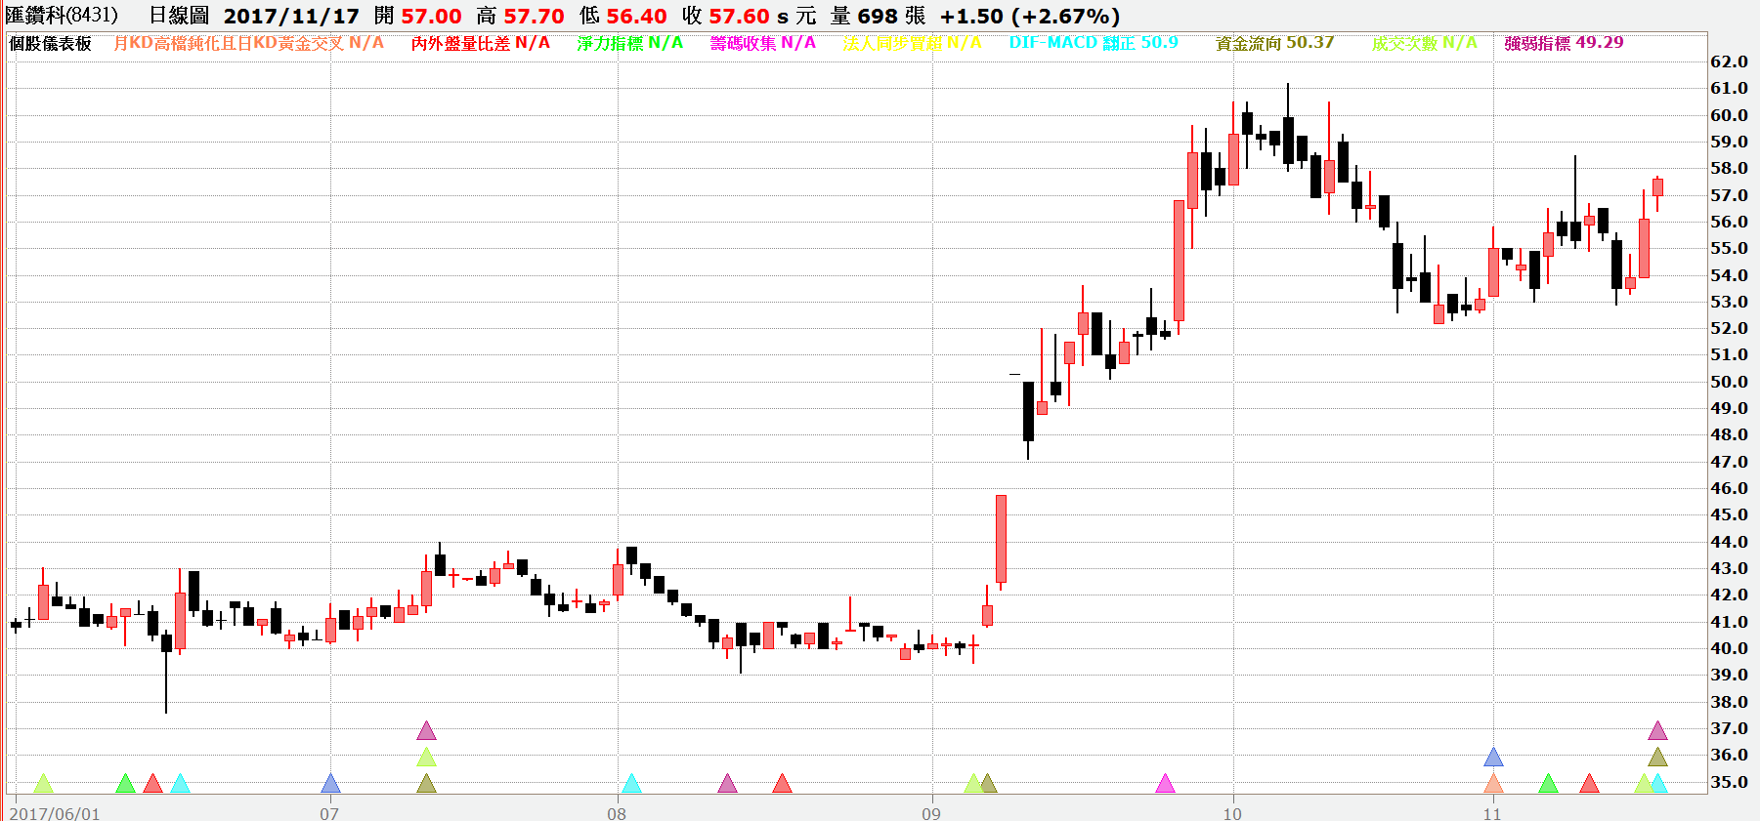Select the first yellow-green triangle near 2017/06/01
The width and height of the screenshot is (1760, 821).
point(43,784)
